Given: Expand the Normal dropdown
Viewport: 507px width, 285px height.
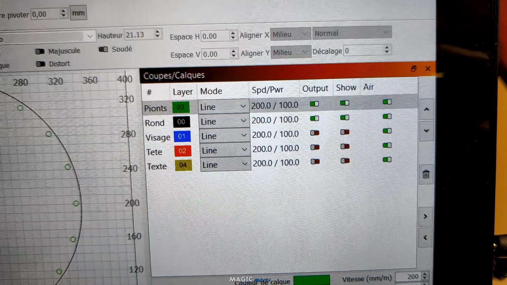Looking at the screenshot, I should 352,33.
